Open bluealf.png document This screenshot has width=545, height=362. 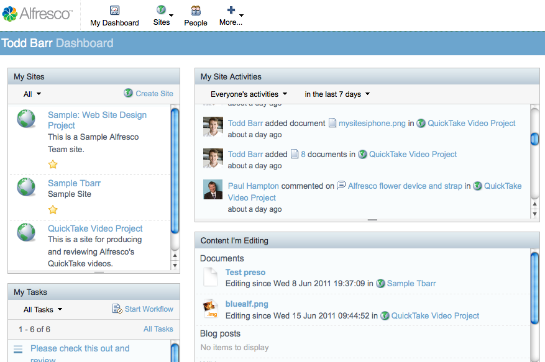[247, 304]
